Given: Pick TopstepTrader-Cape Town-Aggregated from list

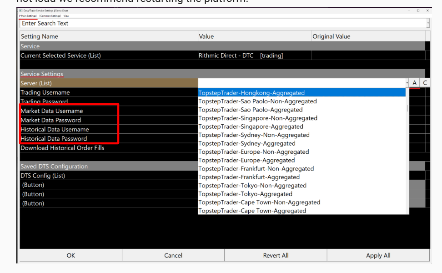Looking at the screenshot, I should 302,211.
